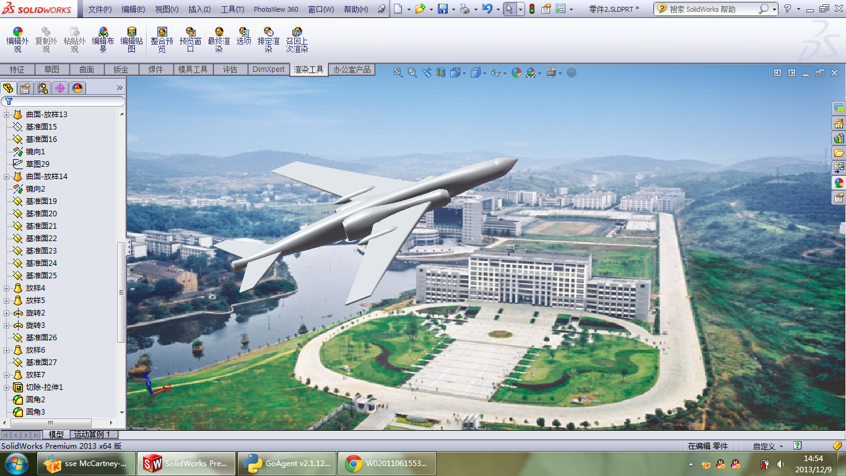Click the Section View icon
The image size is (846, 476).
(x=441, y=73)
